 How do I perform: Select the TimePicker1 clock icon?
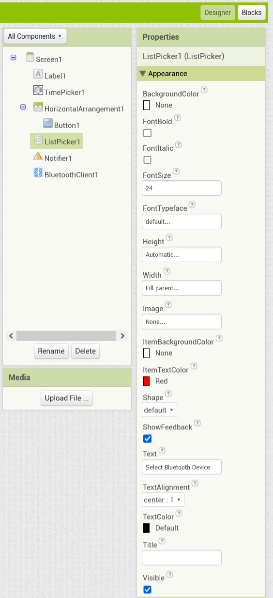pos(38,90)
